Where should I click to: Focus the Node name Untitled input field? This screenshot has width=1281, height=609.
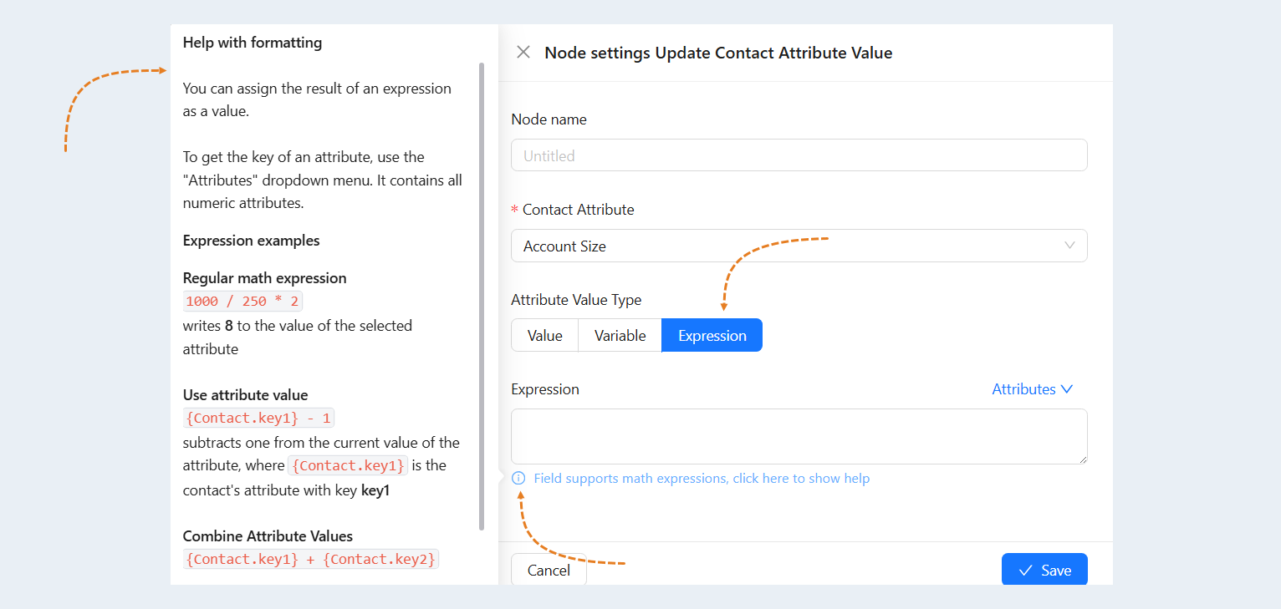799,155
